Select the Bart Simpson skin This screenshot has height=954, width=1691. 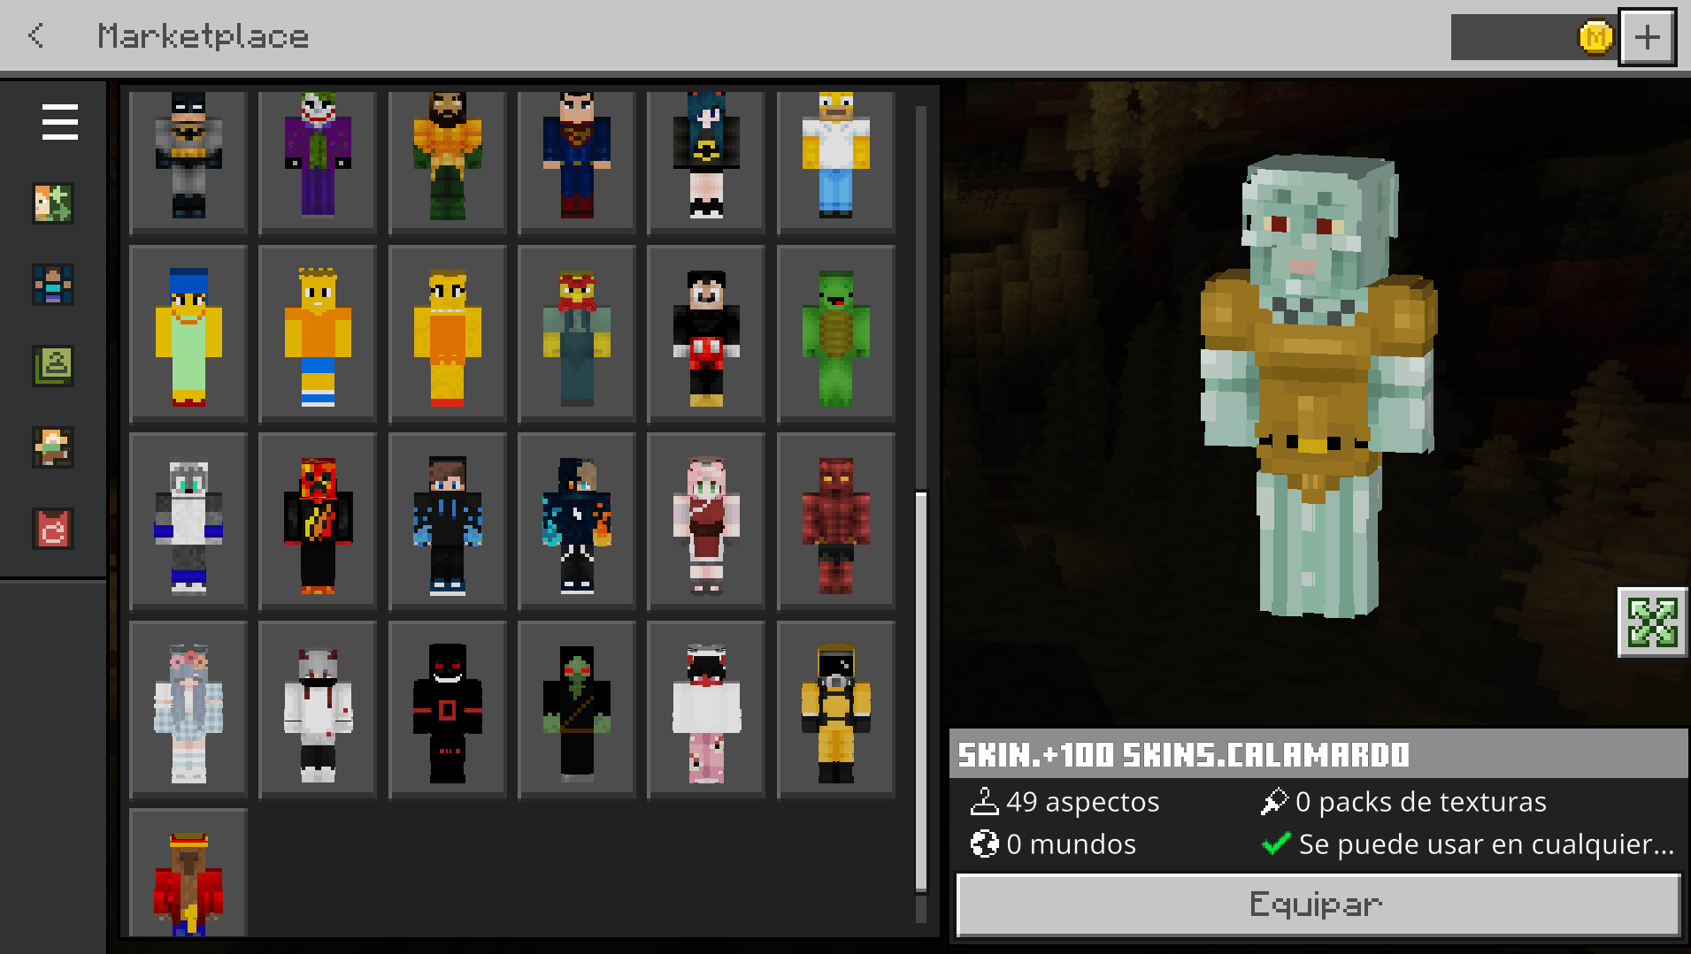click(318, 333)
